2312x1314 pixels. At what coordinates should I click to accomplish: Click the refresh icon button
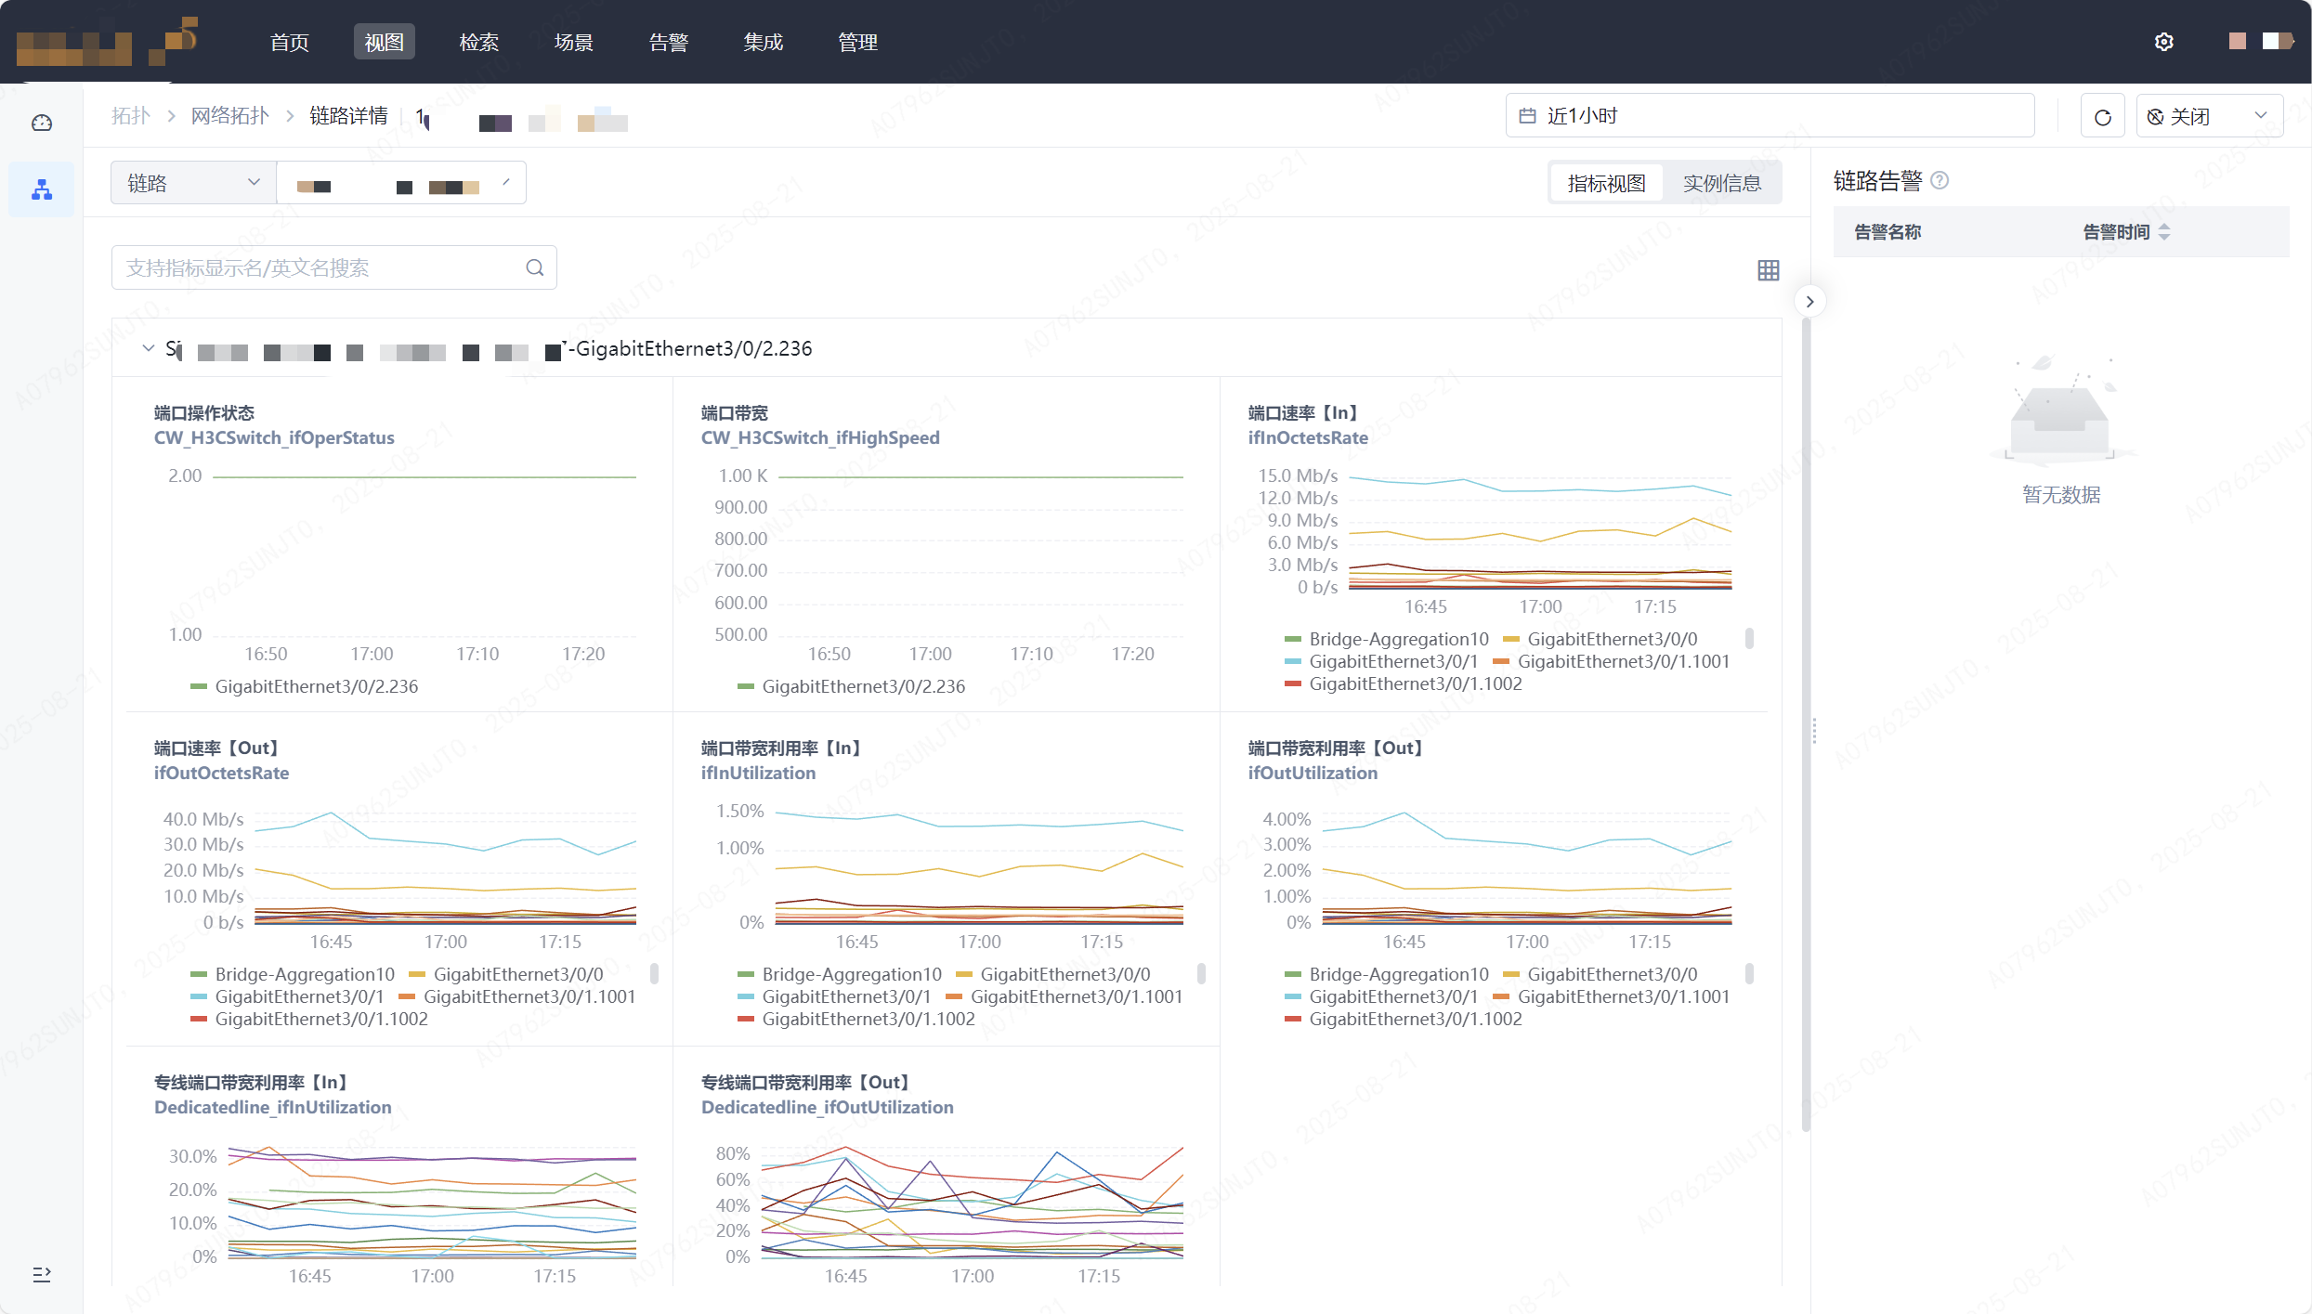pyautogui.click(x=2102, y=117)
